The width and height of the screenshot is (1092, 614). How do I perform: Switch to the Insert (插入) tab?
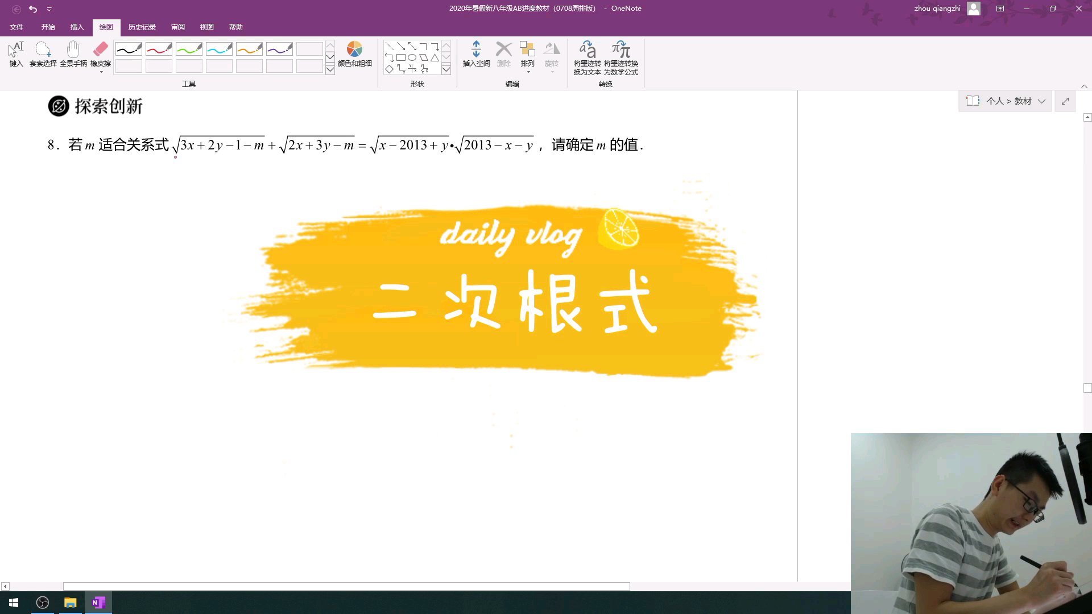pos(77,27)
